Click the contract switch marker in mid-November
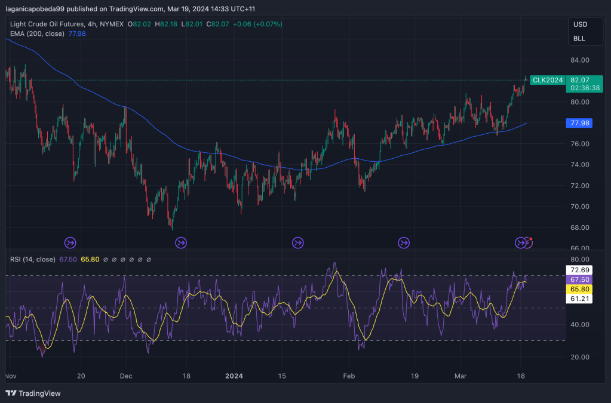Image resolution: width=611 pixels, height=403 pixels. coord(70,242)
